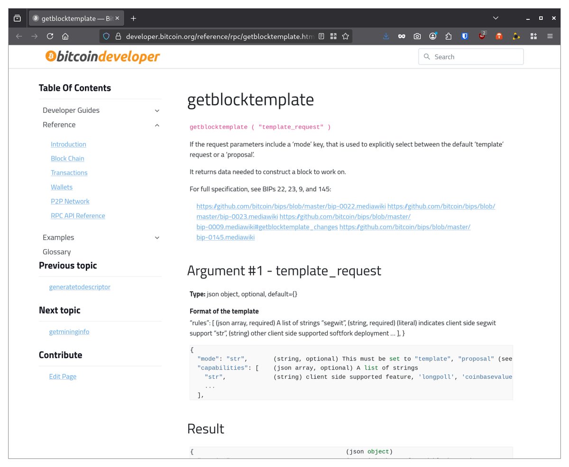Open bip-0009.mediawiki#getblocktemplate_changes link

(267, 227)
